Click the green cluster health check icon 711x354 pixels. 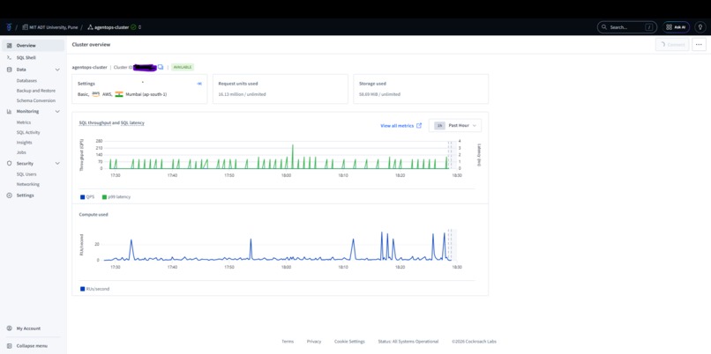point(133,27)
